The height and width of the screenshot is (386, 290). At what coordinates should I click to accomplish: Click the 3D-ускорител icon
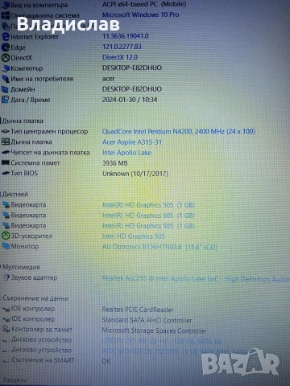tap(6, 236)
